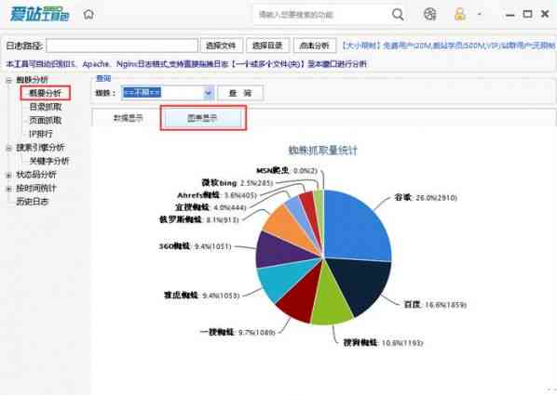Click the 宜搜蜘蛛 4.0% chart label
Viewport: 557px width, 395px height.
211,207
